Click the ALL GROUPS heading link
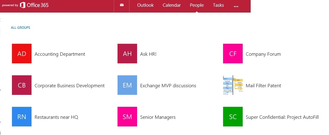 [x=21, y=28]
